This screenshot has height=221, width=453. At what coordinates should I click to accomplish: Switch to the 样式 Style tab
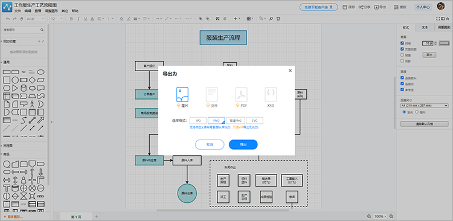[x=406, y=27]
